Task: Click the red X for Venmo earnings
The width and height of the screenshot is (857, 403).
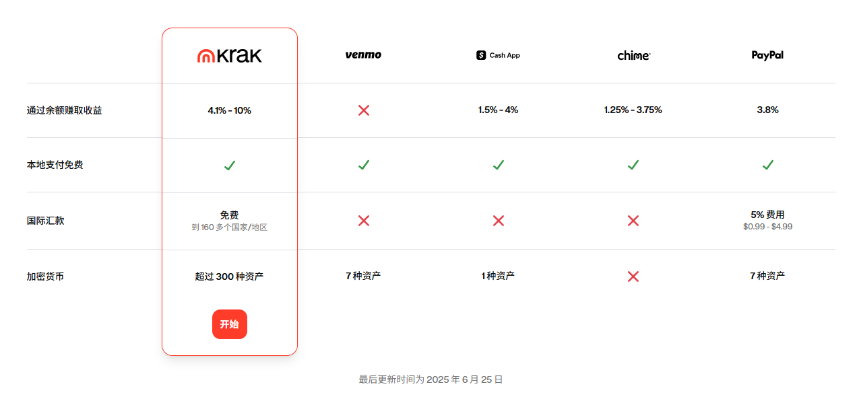Action: [x=364, y=110]
